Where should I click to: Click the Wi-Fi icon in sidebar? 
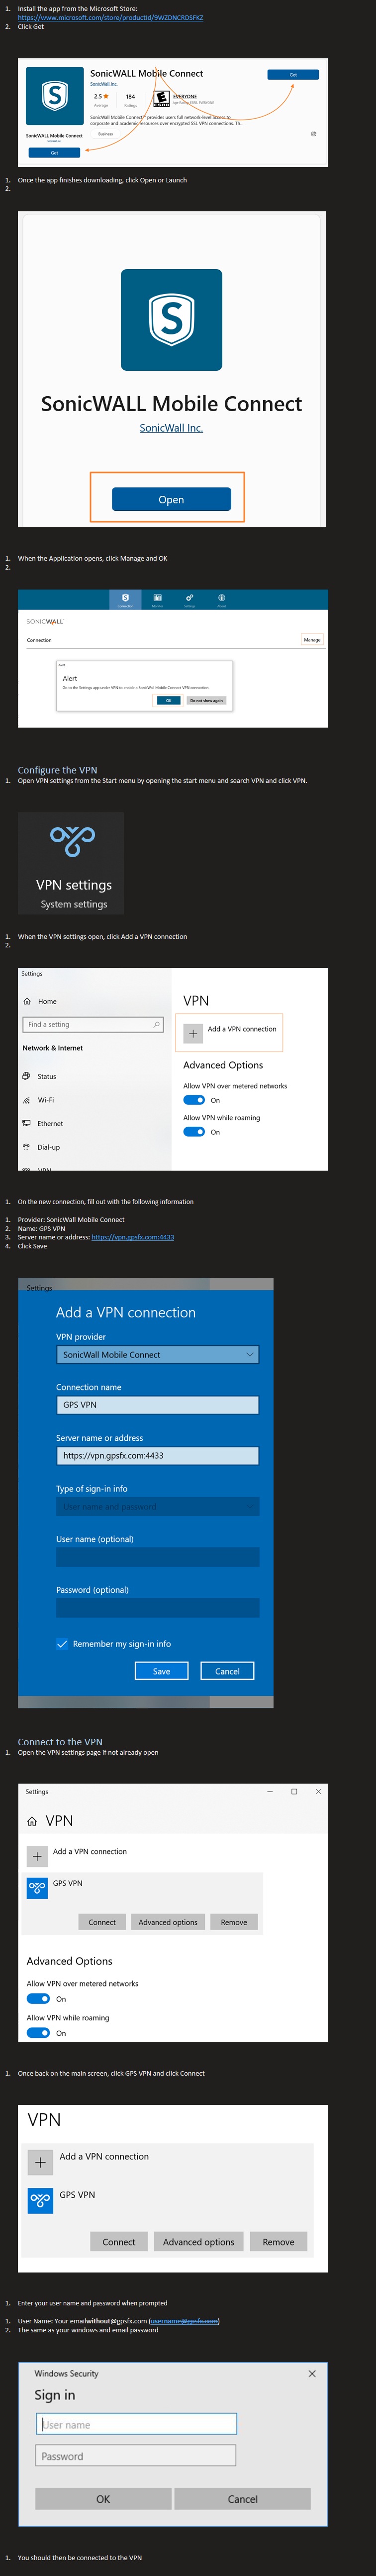(26, 1100)
